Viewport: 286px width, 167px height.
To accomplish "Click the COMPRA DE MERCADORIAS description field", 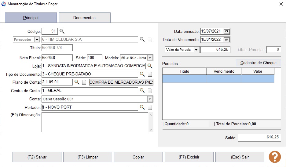I will pos(121,82).
